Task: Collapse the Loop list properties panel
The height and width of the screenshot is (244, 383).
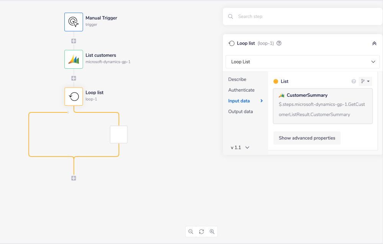Action: click(374, 43)
